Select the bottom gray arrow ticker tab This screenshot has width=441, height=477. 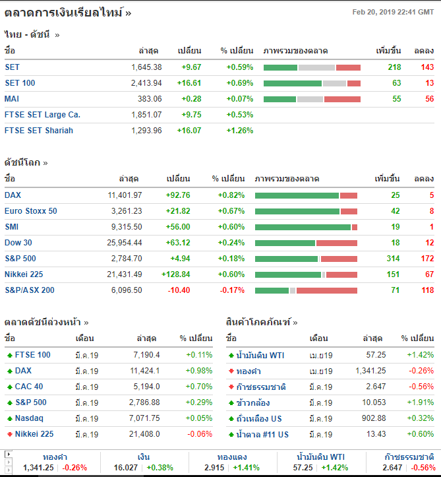click(8, 470)
